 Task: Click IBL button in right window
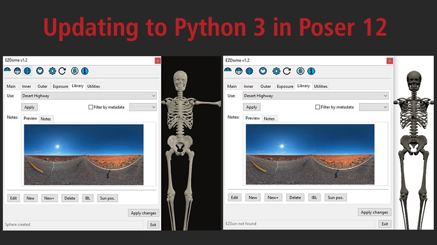click(x=314, y=198)
